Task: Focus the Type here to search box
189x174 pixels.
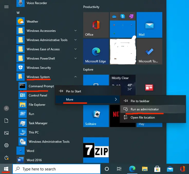Action: tap(56, 169)
